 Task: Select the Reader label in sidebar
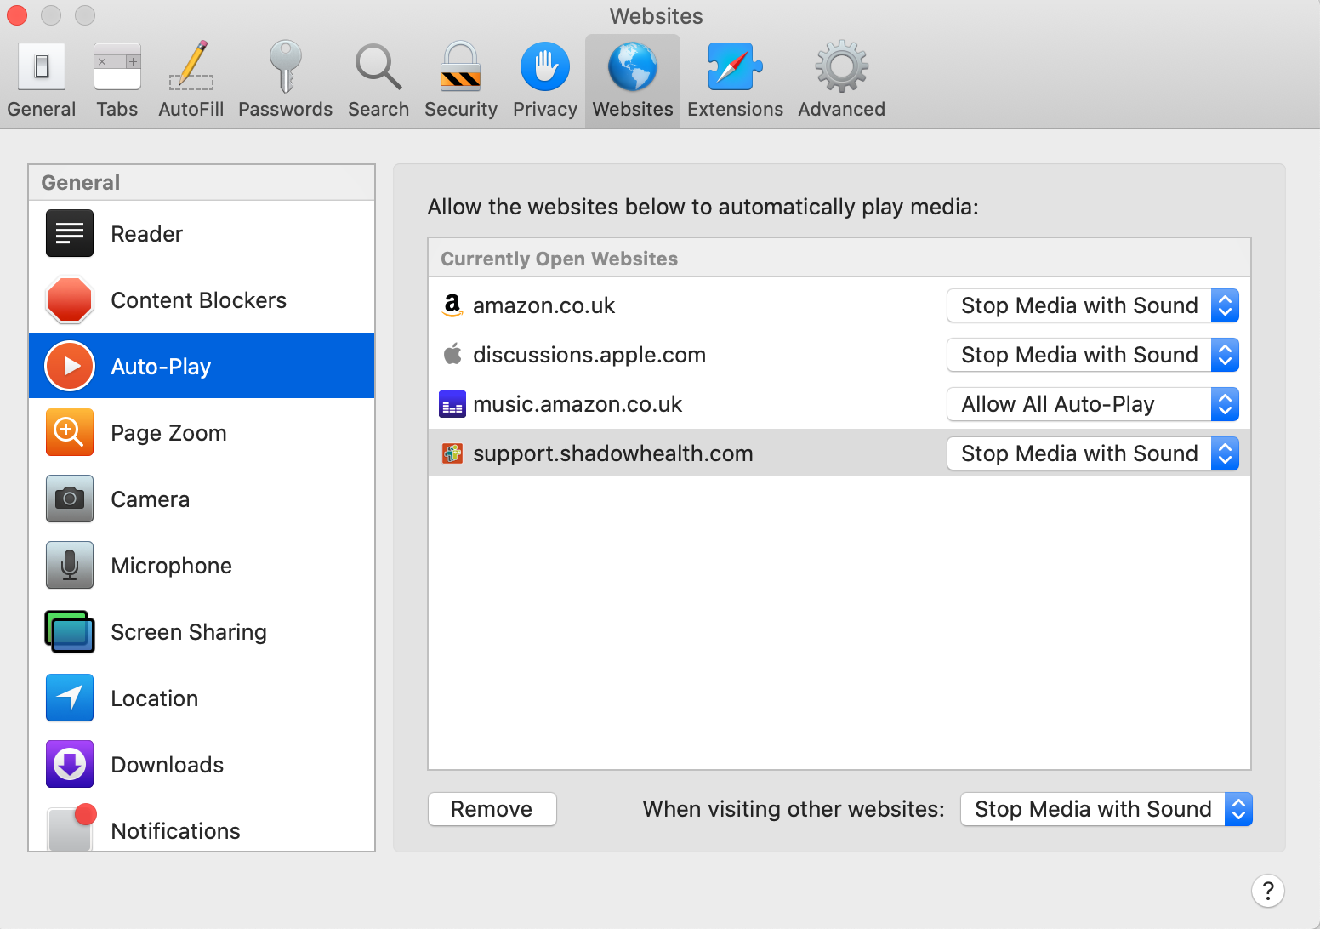pyautogui.click(x=147, y=234)
